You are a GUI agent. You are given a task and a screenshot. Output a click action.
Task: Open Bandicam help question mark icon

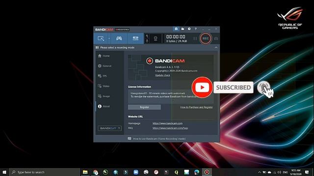point(196,29)
